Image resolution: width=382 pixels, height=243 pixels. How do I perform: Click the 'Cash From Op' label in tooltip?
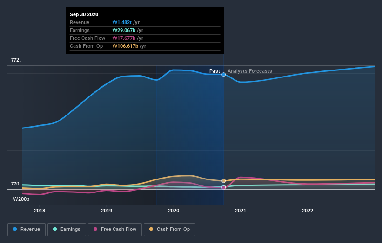86,46
